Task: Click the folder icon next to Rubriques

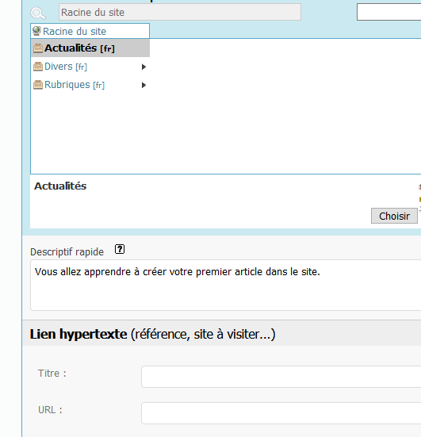Action: tap(38, 84)
